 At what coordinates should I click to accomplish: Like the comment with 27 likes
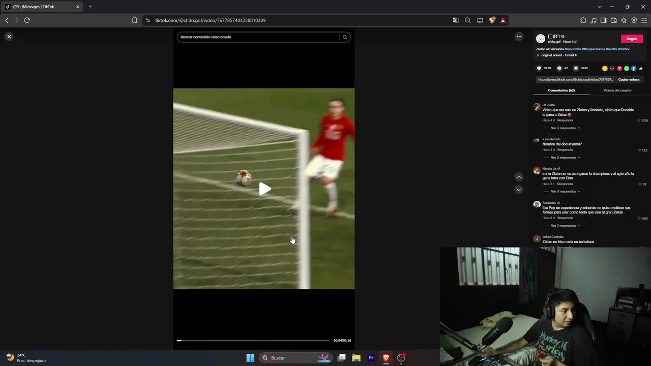(x=640, y=184)
